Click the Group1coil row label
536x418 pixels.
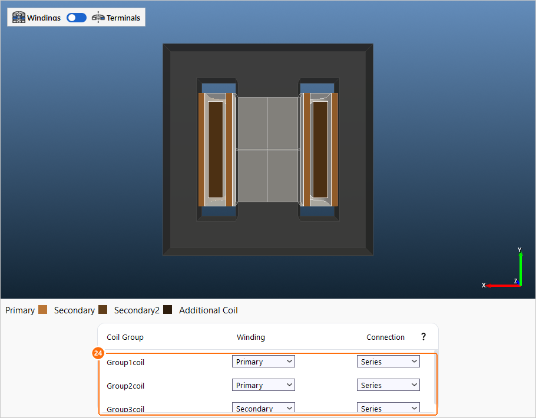(x=125, y=362)
